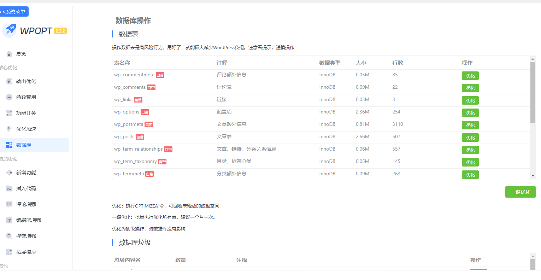Click the 数据库 grid icon in sidebar
The image size is (541, 280).
click(9, 145)
